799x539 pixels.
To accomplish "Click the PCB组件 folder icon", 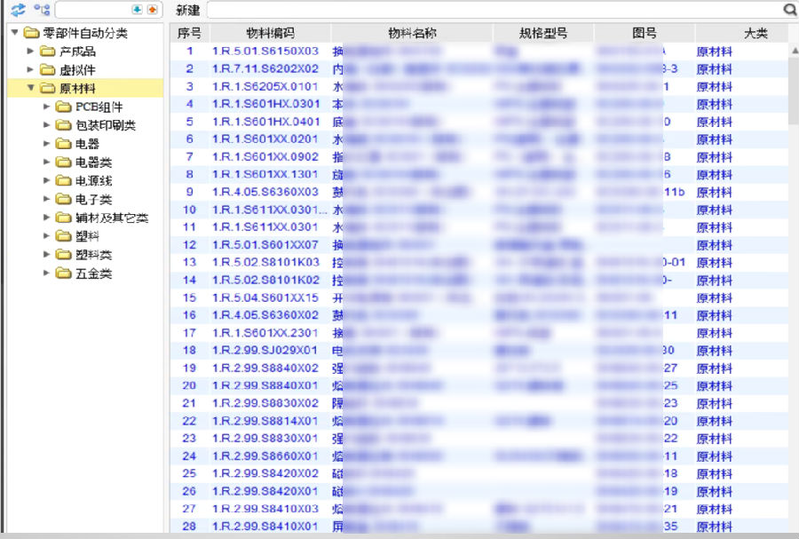I will (64, 107).
